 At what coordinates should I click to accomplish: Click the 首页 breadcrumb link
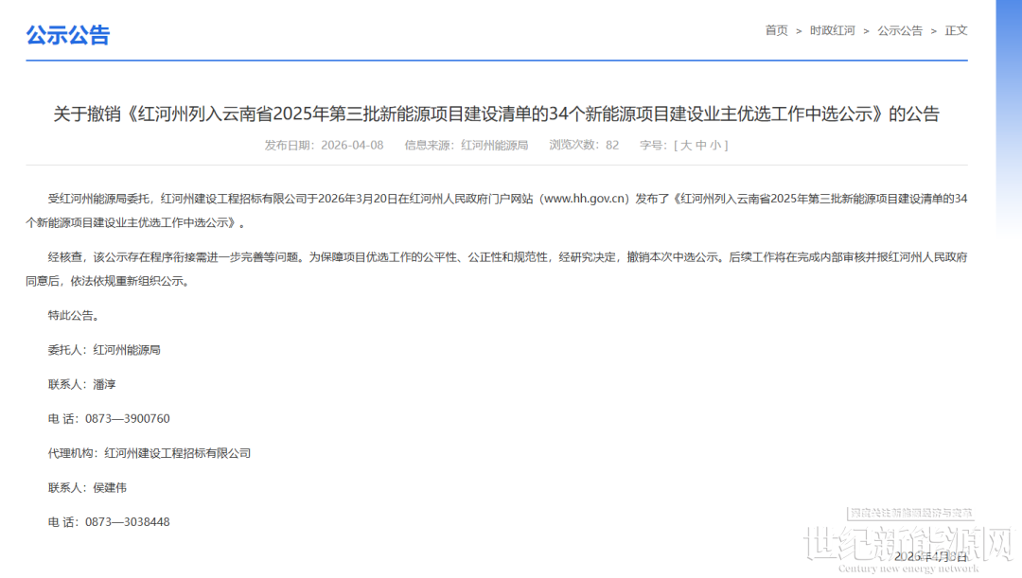[x=776, y=30]
